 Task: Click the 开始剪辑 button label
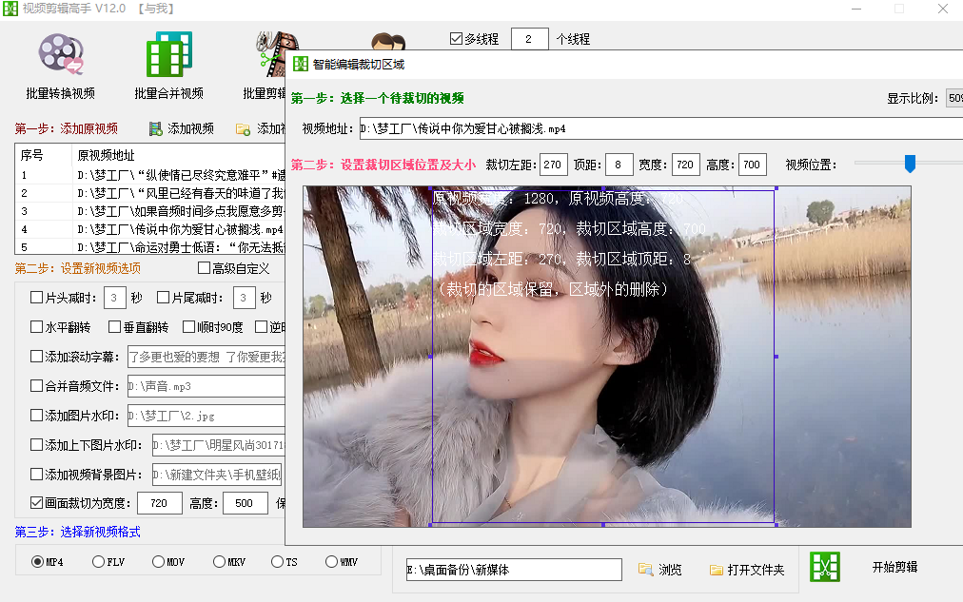894,567
